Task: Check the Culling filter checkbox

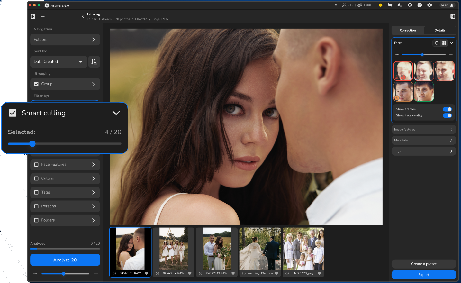Action: (x=36, y=178)
